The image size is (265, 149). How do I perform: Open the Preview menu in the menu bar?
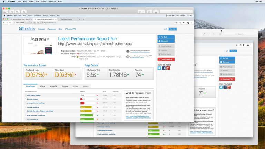coord(11,1)
